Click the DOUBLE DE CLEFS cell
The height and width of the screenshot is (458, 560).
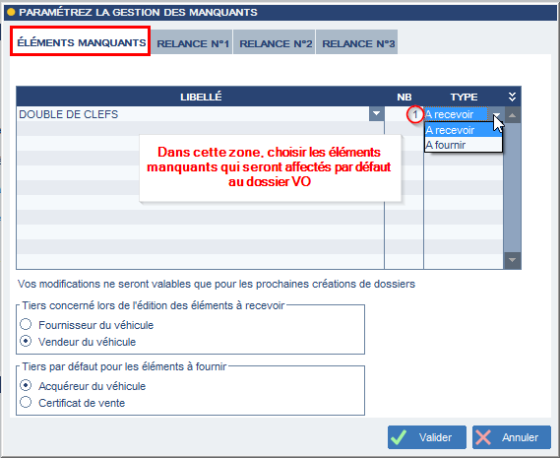(x=193, y=114)
